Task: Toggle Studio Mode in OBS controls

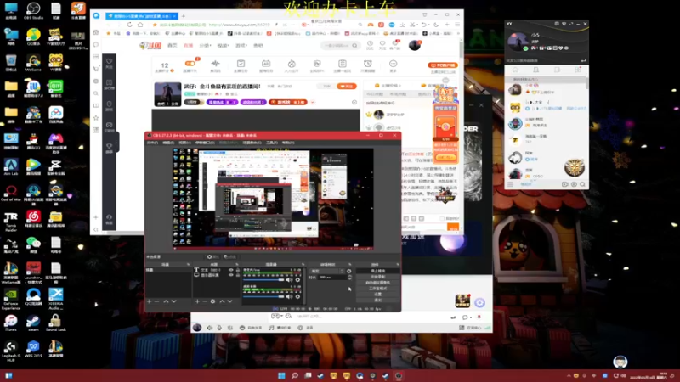Action: pos(377,289)
